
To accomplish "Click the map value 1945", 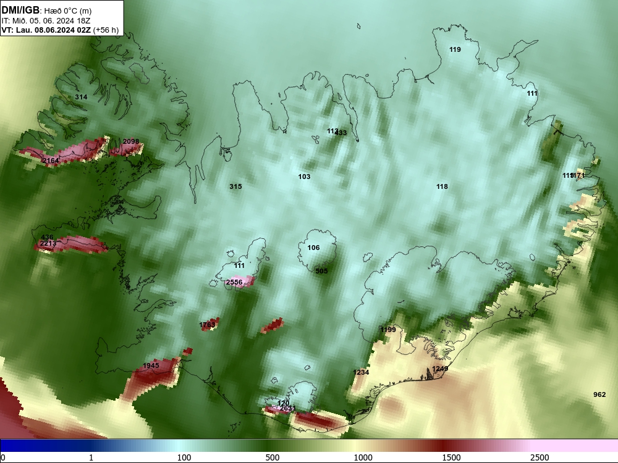I will [x=151, y=365].
